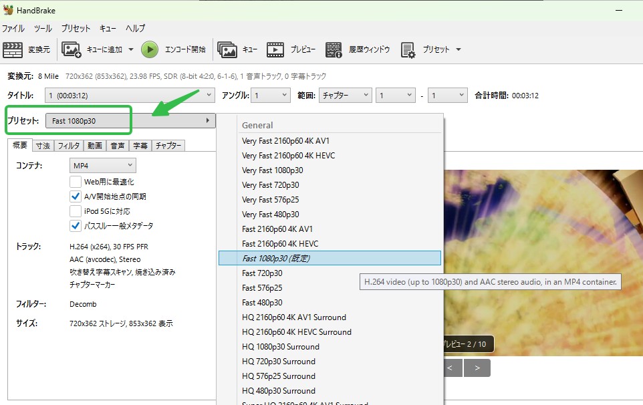Start encoding with the green play icon
The width and height of the screenshot is (643, 405).
150,49
